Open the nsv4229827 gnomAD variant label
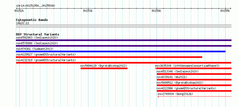The width and height of the screenshot is (239, 107). point(46,54)
